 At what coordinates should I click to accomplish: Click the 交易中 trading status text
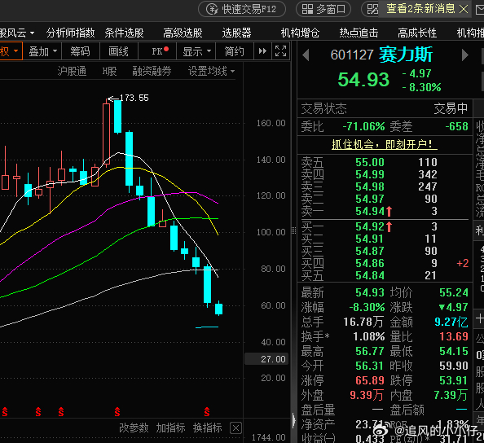point(451,108)
